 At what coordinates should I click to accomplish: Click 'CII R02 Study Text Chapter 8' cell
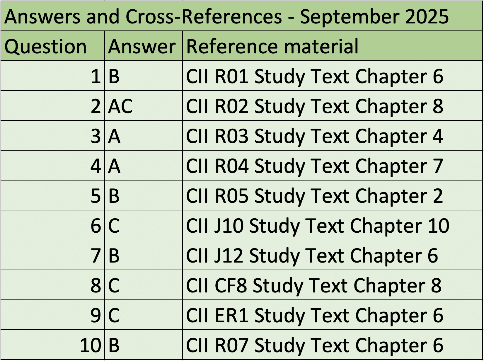[332, 106]
